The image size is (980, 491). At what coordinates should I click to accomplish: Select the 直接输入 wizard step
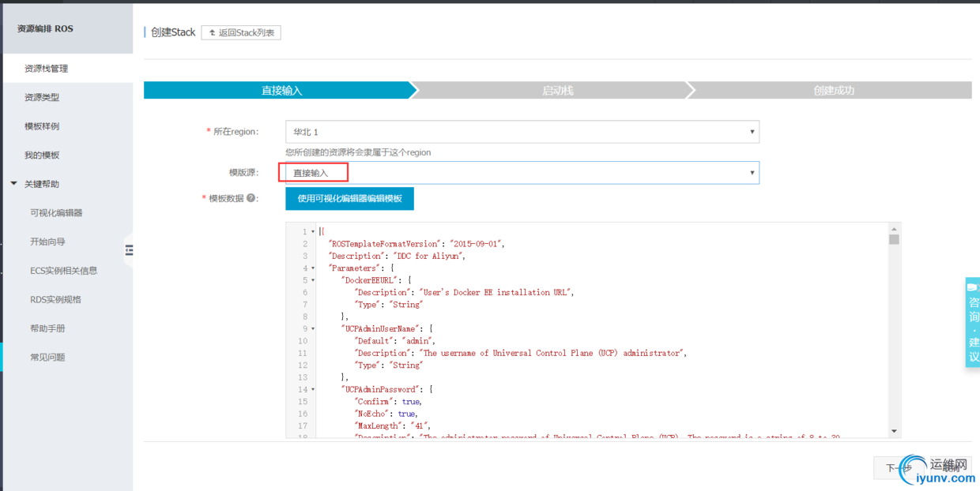click(x=281, y=91)
